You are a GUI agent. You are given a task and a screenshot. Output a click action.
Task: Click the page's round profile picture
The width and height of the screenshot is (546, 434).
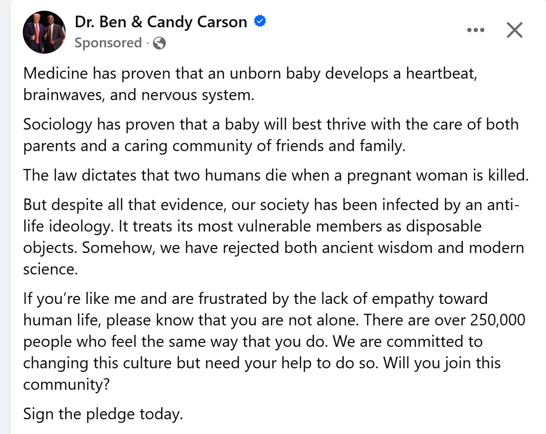(44, 32)
